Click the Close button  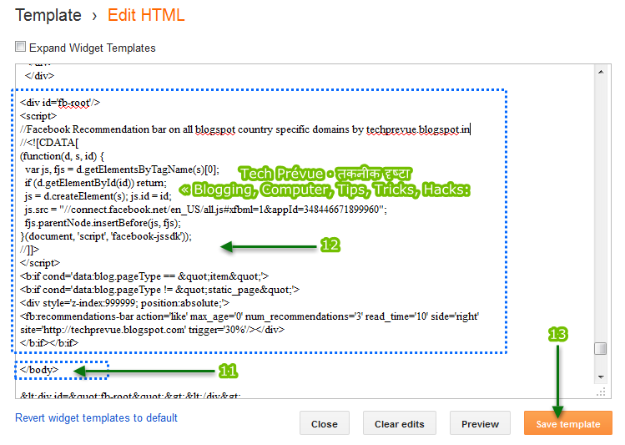pos(324,423)
